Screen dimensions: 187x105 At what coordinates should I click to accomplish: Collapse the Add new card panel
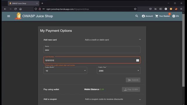coord(140,40)
